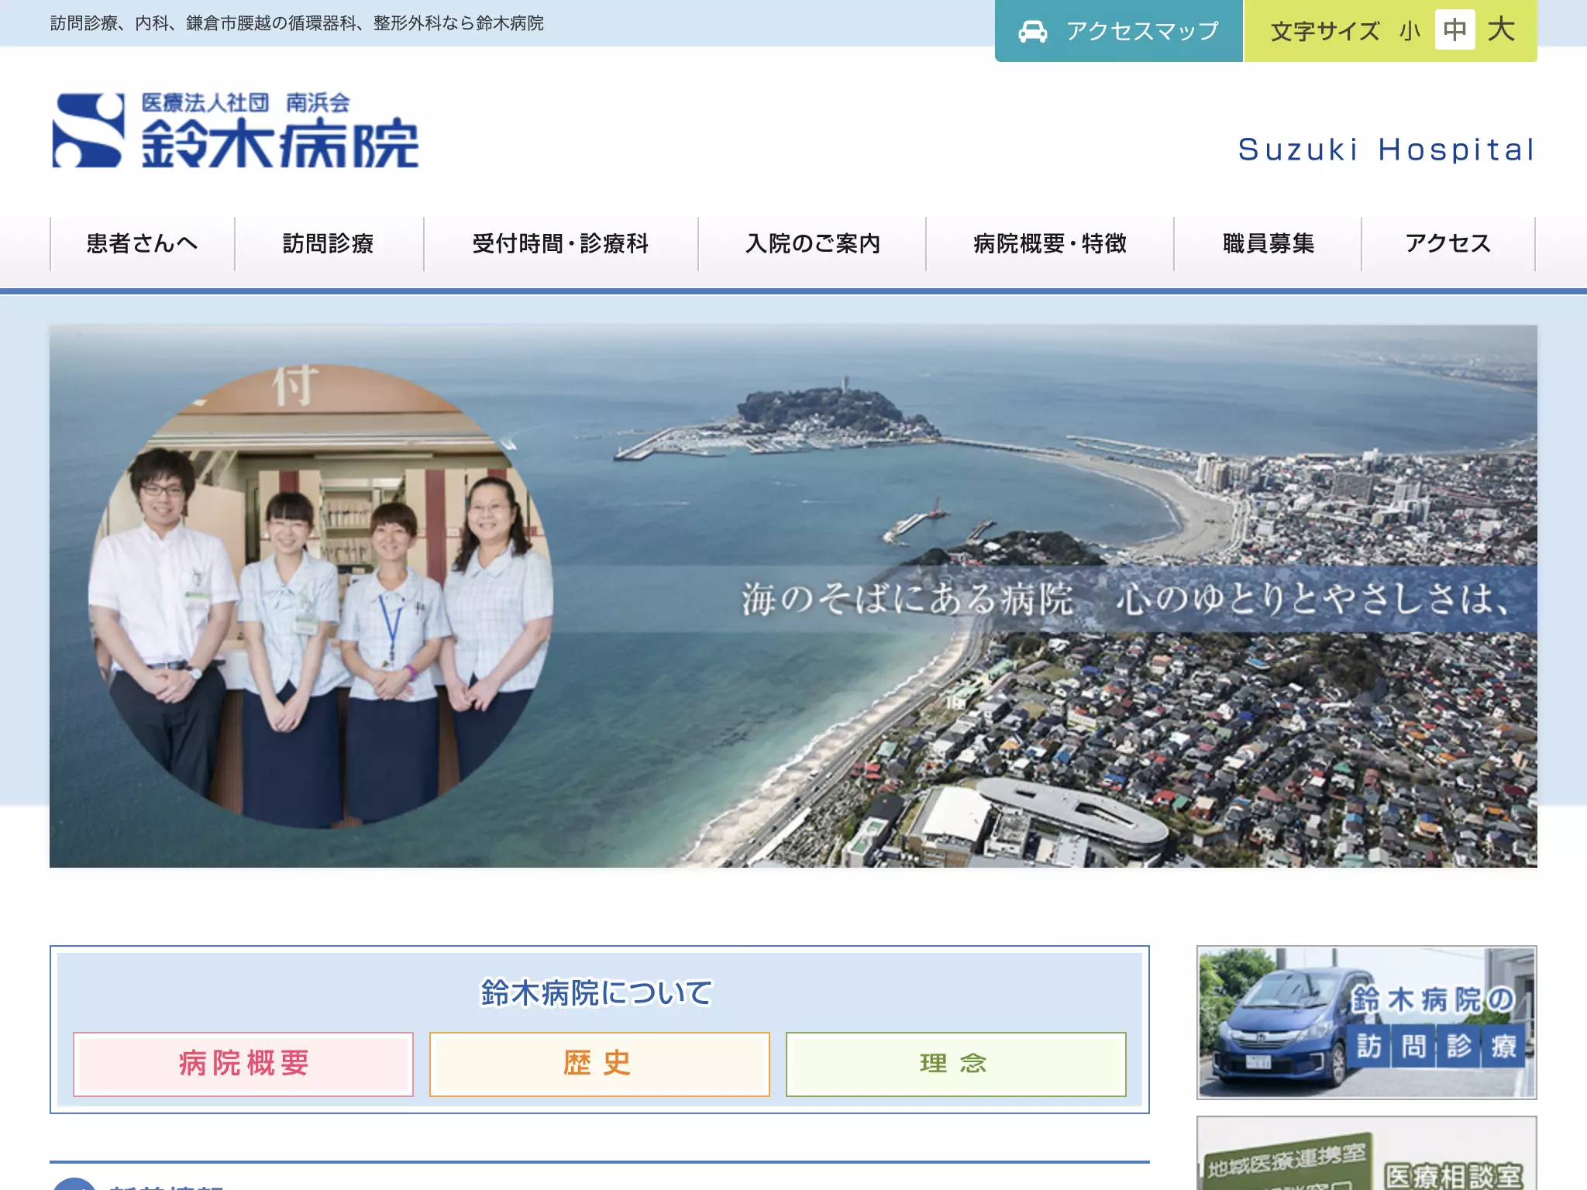This screenshot has height=1190, width=1587.
Task: Click the 訪問診療、内科 tagline text at top
Action: [x=297, y=23]
